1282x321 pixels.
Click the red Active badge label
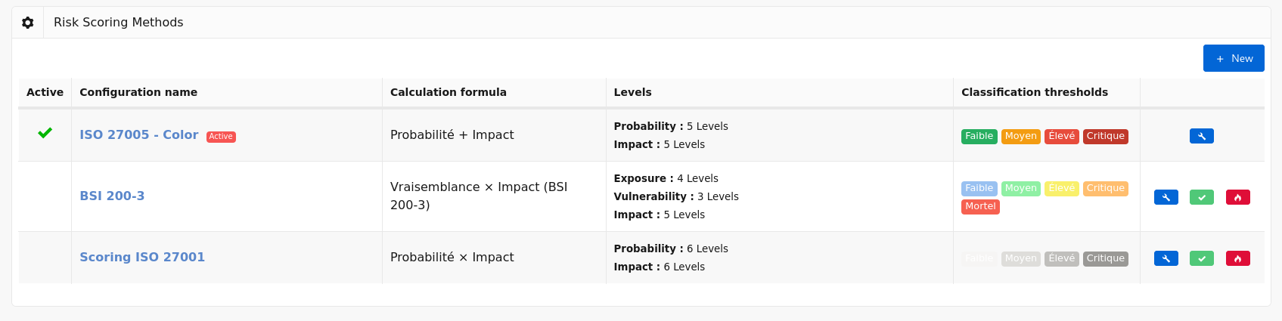(x=221, y=137)
